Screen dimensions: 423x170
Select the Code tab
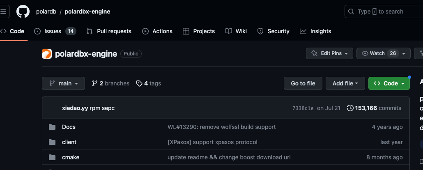12,31
